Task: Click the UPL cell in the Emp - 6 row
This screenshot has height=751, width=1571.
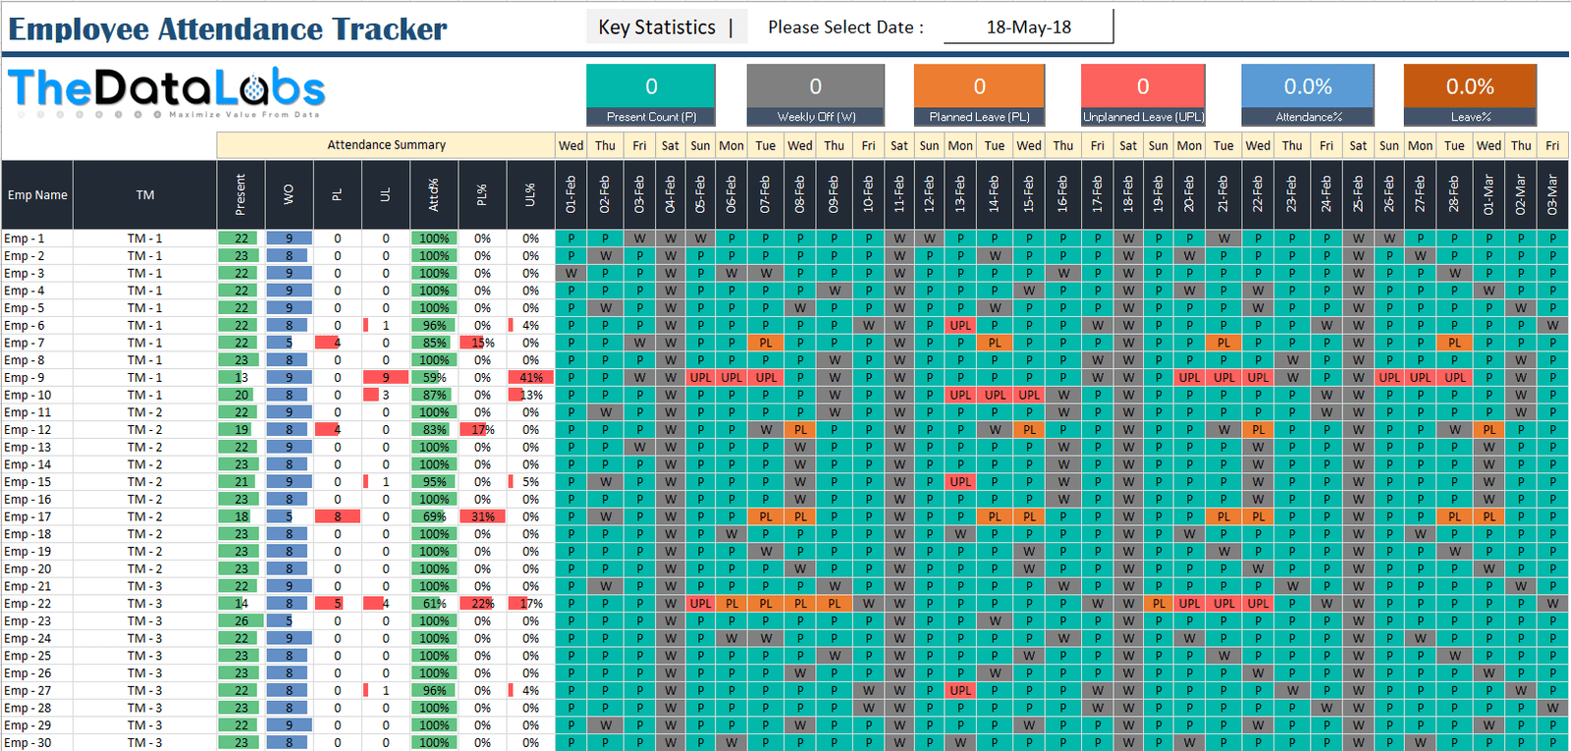Action: [960, 325]
